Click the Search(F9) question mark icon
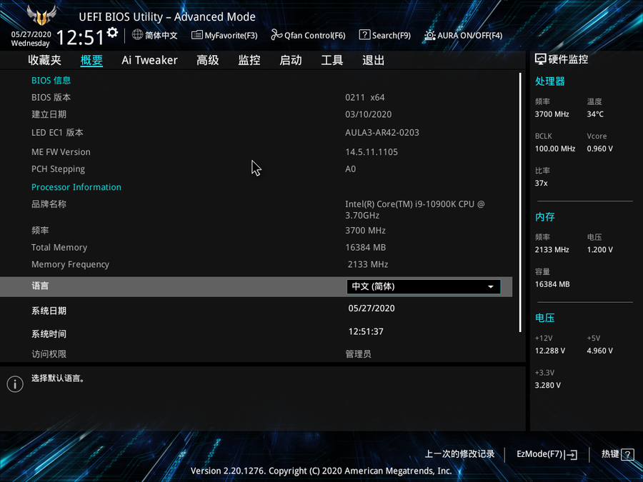Image resolution: width=643 pixels, height=482 pixels. 364,35
